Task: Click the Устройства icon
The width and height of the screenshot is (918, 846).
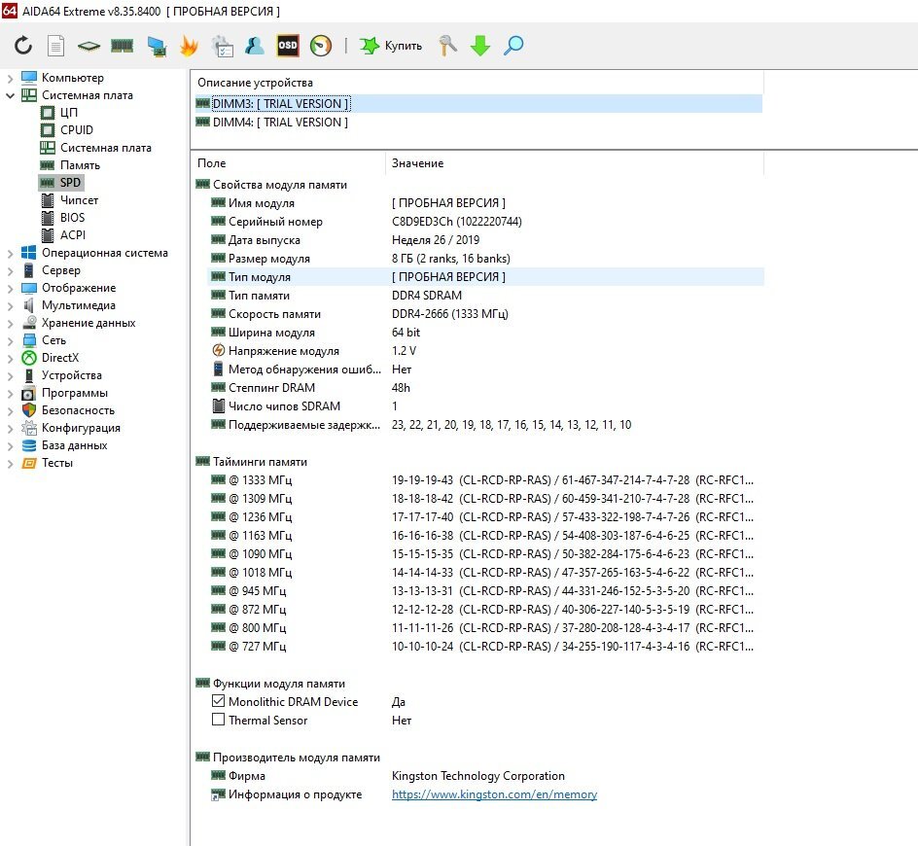Action: (29, 375)
